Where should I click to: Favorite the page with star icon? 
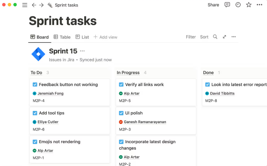249,5
